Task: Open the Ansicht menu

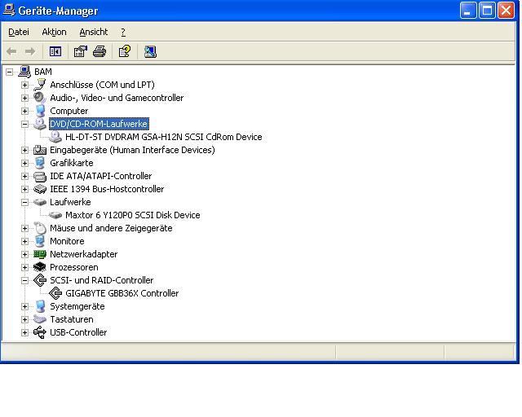Action: [94, 32]
